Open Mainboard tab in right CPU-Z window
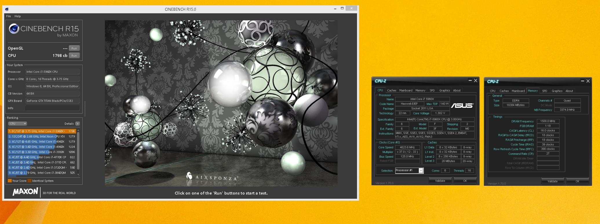This screenshot has width=600, height=224. click(518, 91)
